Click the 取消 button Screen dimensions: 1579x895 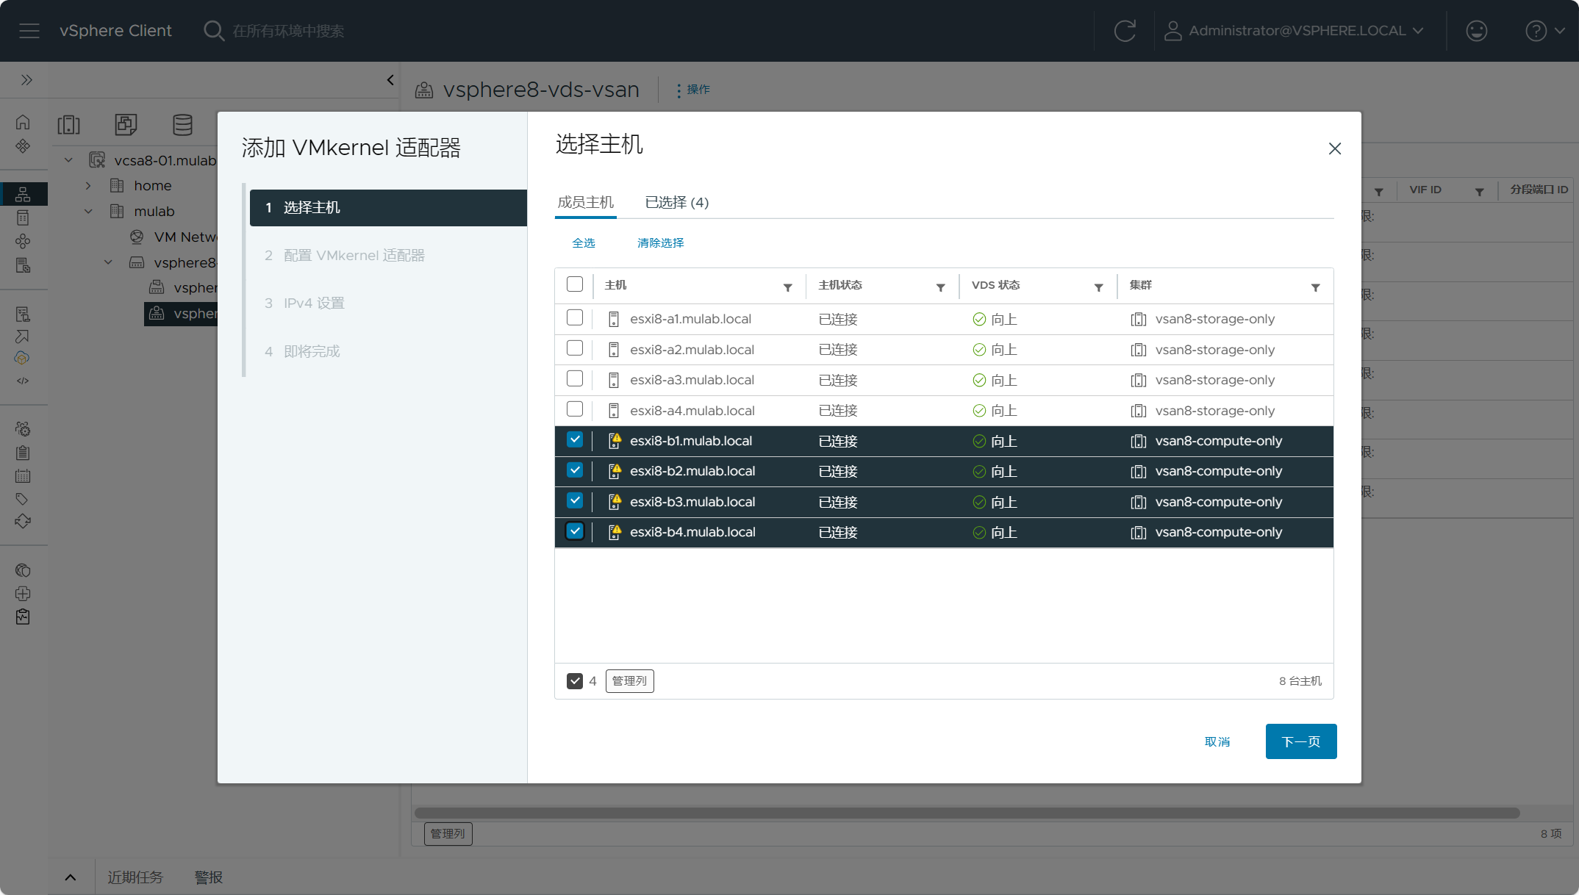(x=1217, y=741)
